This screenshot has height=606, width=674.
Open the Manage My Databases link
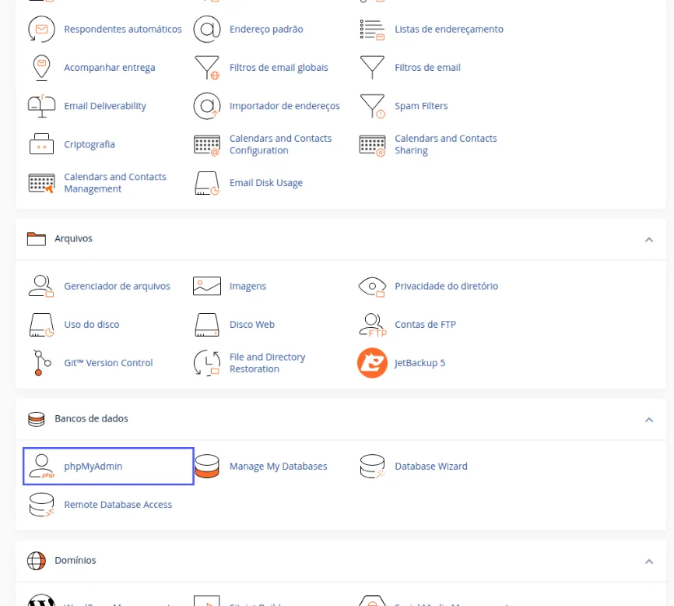coord(278,467)
